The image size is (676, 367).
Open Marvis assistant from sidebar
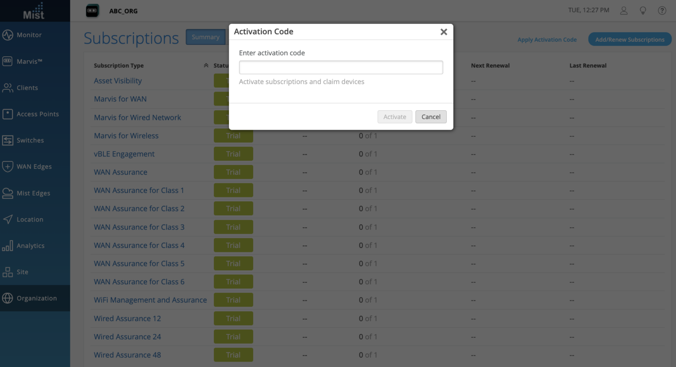point(29,62)
